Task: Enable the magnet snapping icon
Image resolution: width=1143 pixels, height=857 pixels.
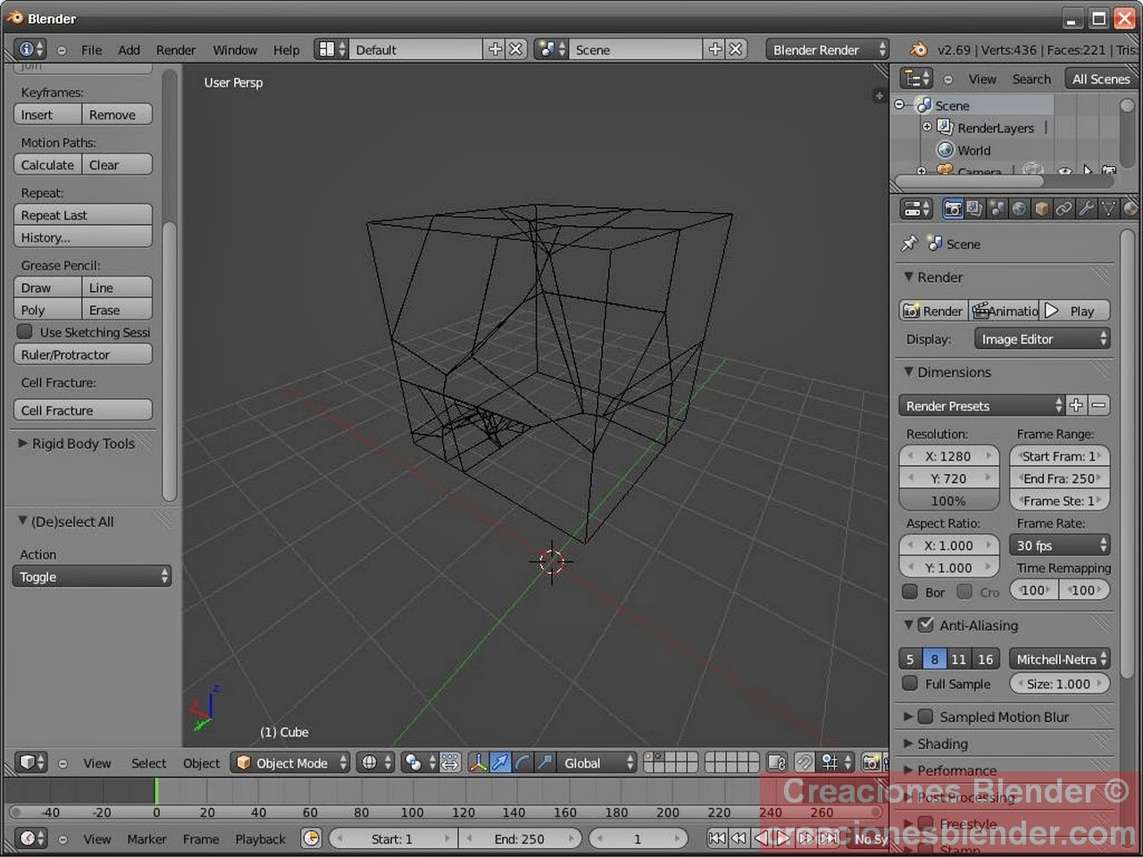Action: click(x=806, y=763)
